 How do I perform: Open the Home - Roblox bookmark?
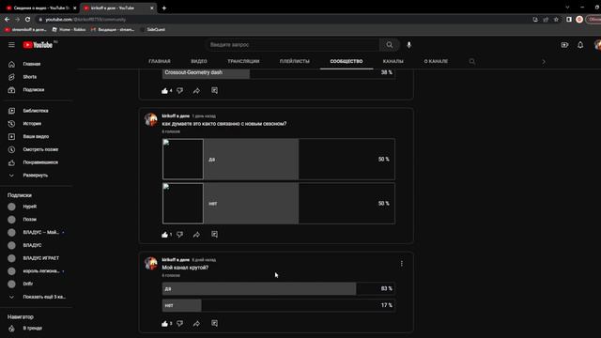69,29
